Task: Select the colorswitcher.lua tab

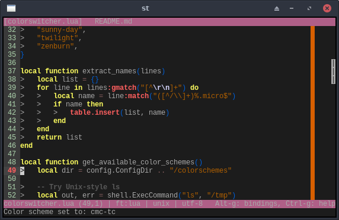Action: pyautogui.click(x=43, y=21)
